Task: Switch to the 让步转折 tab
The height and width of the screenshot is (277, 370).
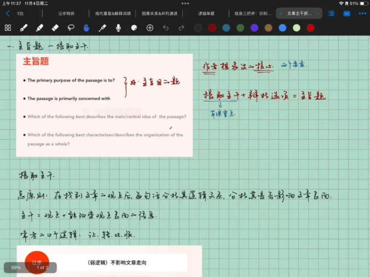Action: point(66,13)
